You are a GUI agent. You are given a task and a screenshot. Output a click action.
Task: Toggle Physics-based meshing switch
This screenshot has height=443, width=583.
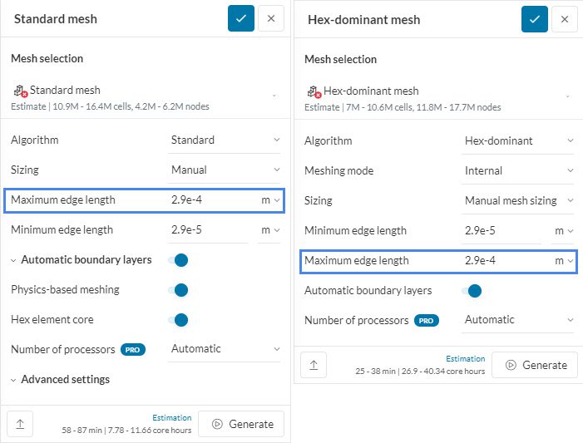(179, 290)
